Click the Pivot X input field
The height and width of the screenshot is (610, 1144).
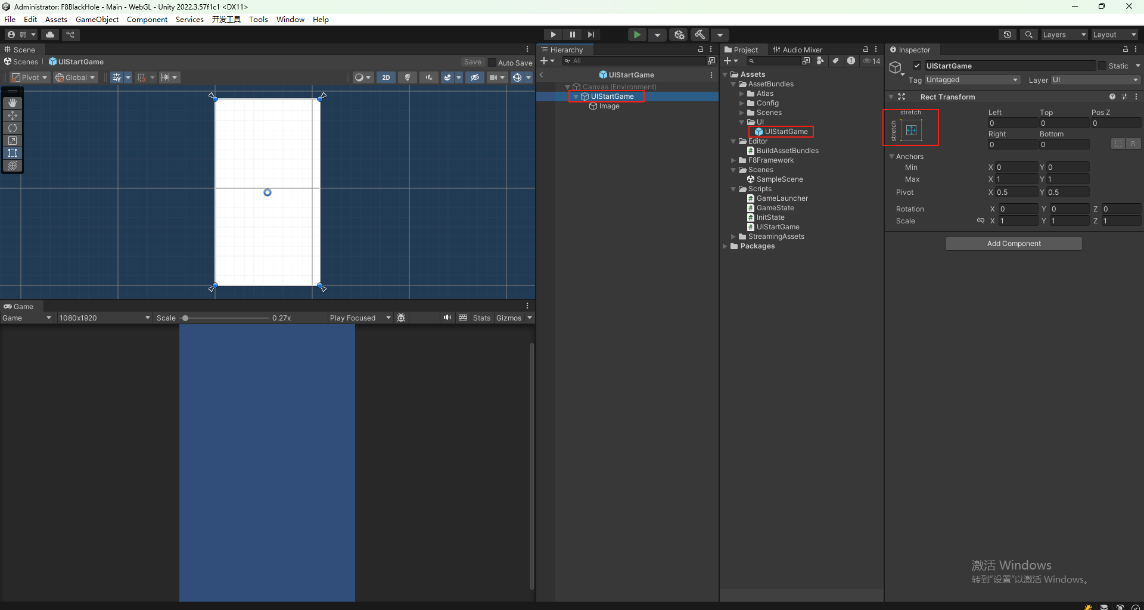coord(1016,192)
